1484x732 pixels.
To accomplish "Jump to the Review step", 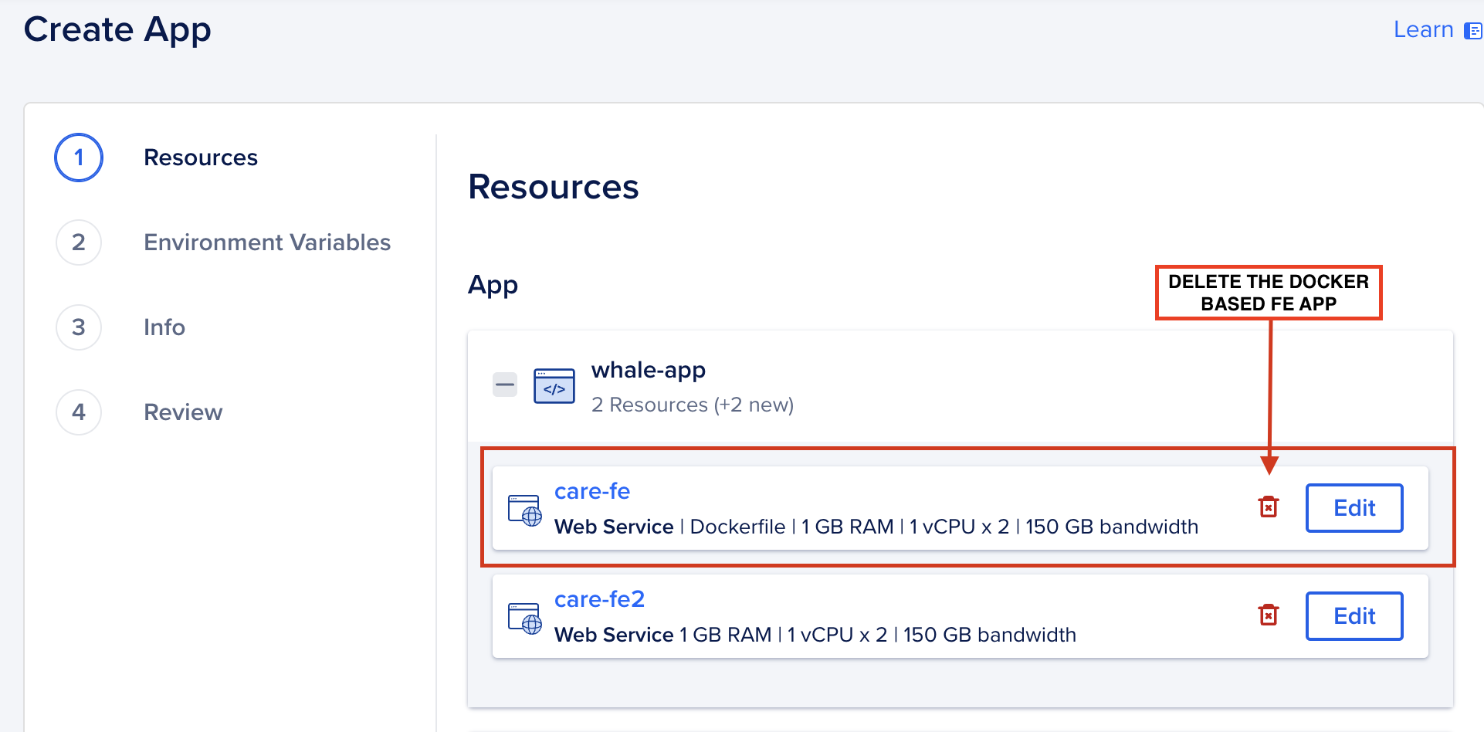I will [183, 412].
